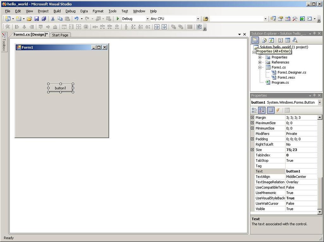Open the Debug configuration dropdown

click(x=147, y=19)
